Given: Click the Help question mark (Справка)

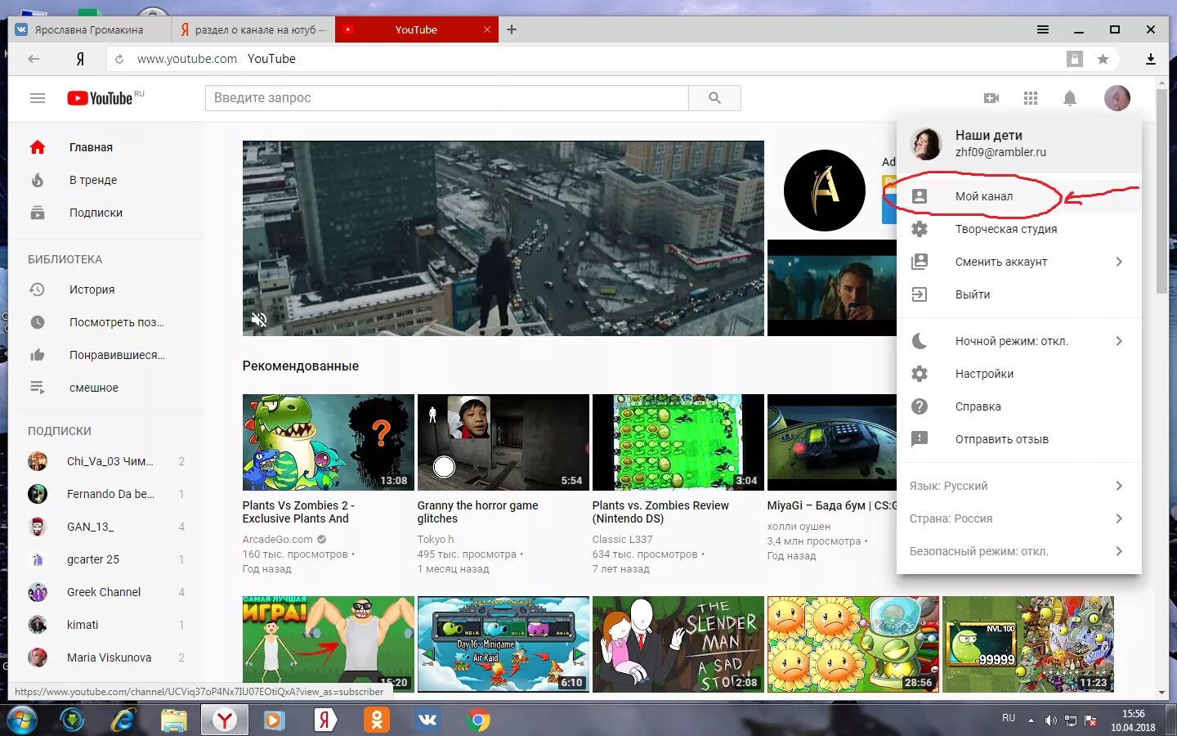Looking at the screenshot, I should click(x=920, y=406).
